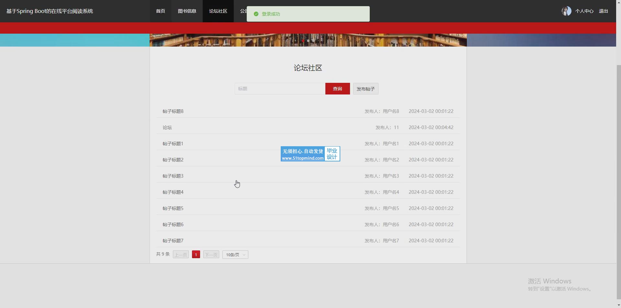Click the site title 基于Spring Boot的在线平台阅读系统
The height and width of the screenshot is (308, 621).
(x=50, y=11)
